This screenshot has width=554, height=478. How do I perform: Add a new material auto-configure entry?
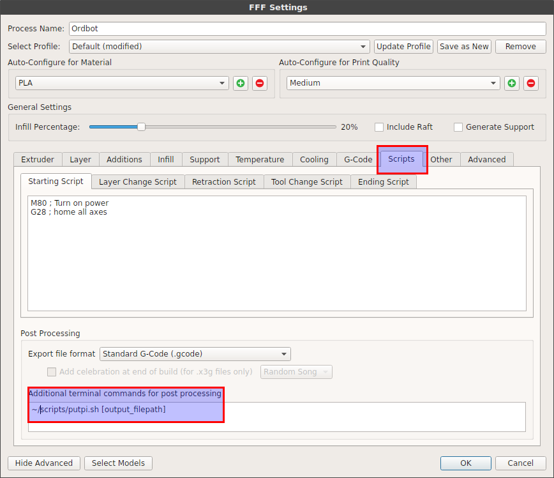pyautogui.click(x=241, y=82)
